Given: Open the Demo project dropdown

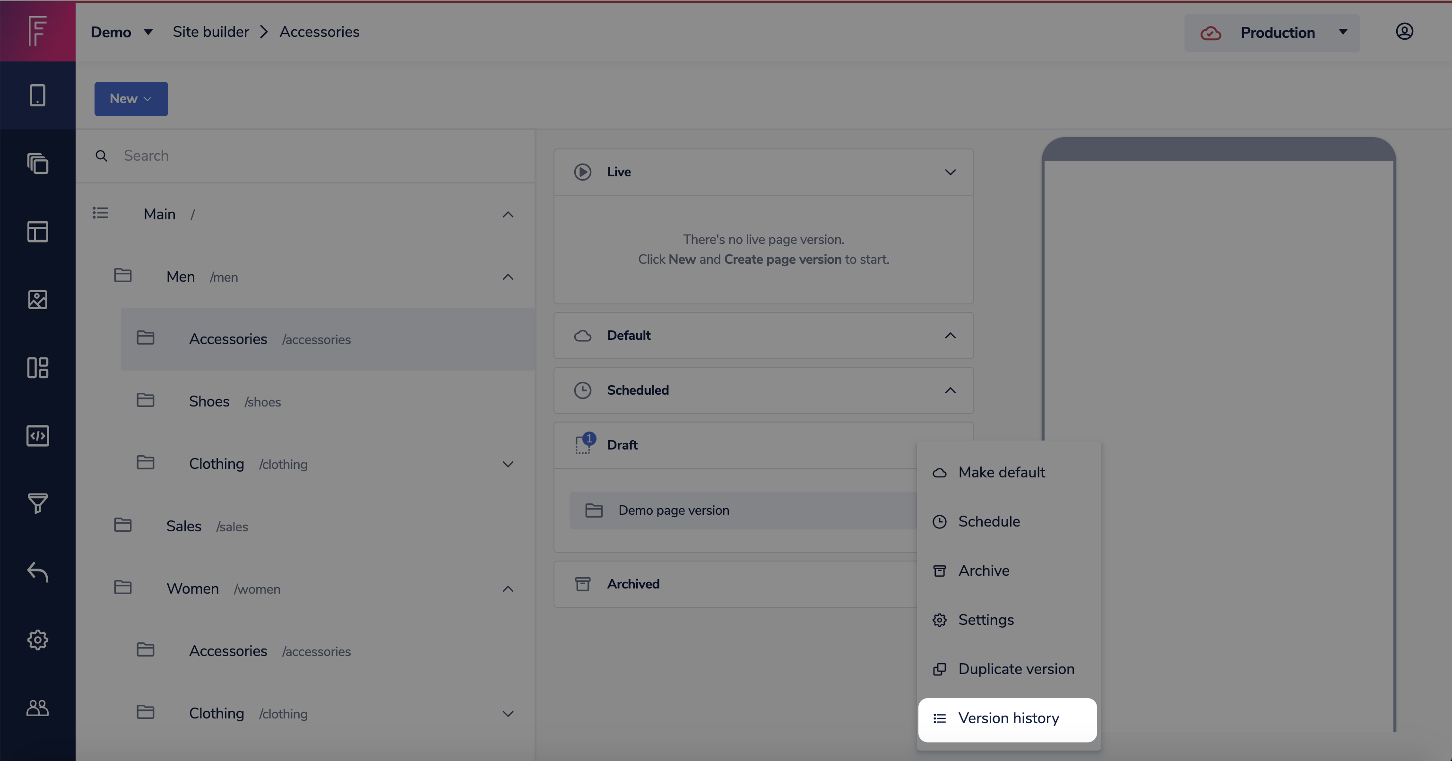Looking at the screenshot, I should (122, 32).
